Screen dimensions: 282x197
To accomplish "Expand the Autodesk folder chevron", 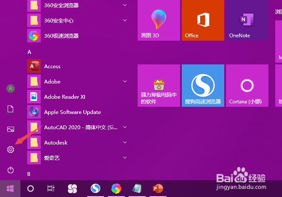I will [125, 142].
